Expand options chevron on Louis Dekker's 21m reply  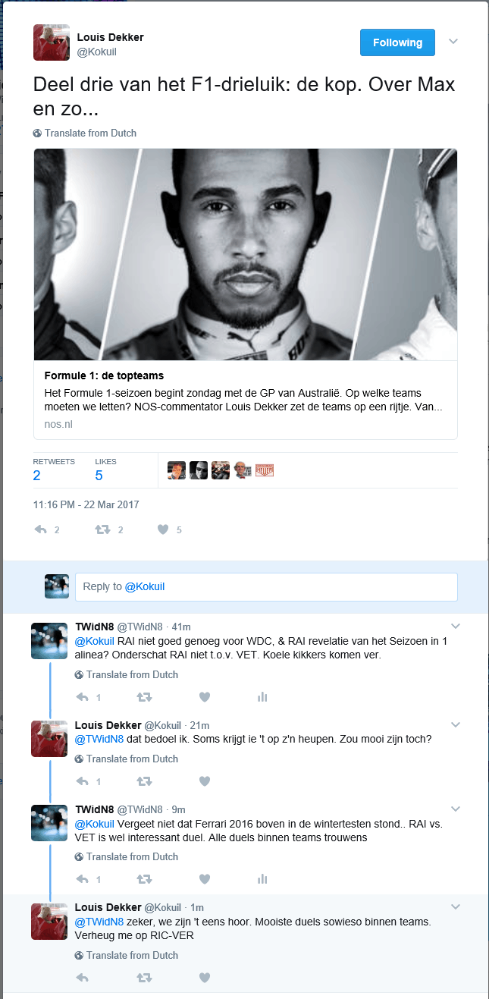click(456, 725)
